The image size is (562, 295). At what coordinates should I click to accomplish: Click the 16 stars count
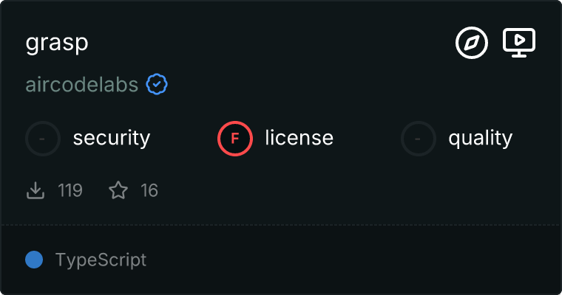(x=149, y=191)
